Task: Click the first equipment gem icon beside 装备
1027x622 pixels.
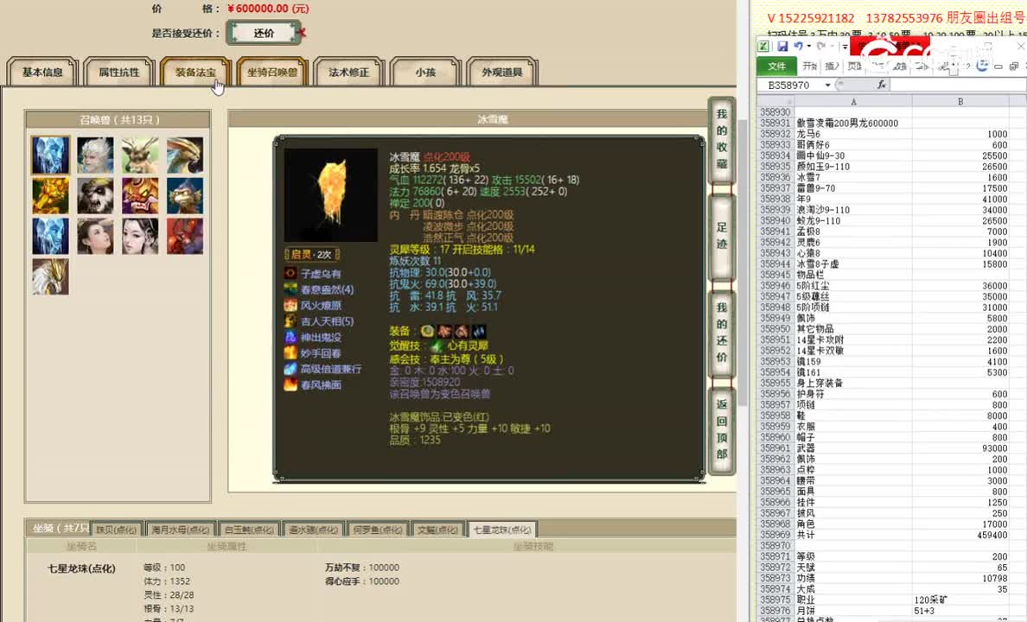Action: tap(426, 329)
